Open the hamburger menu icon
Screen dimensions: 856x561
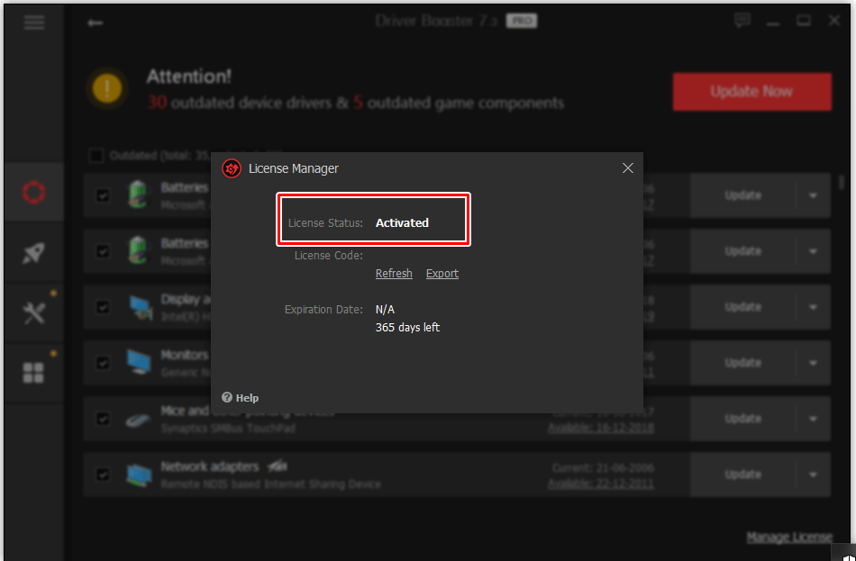[x=34, y=23]
